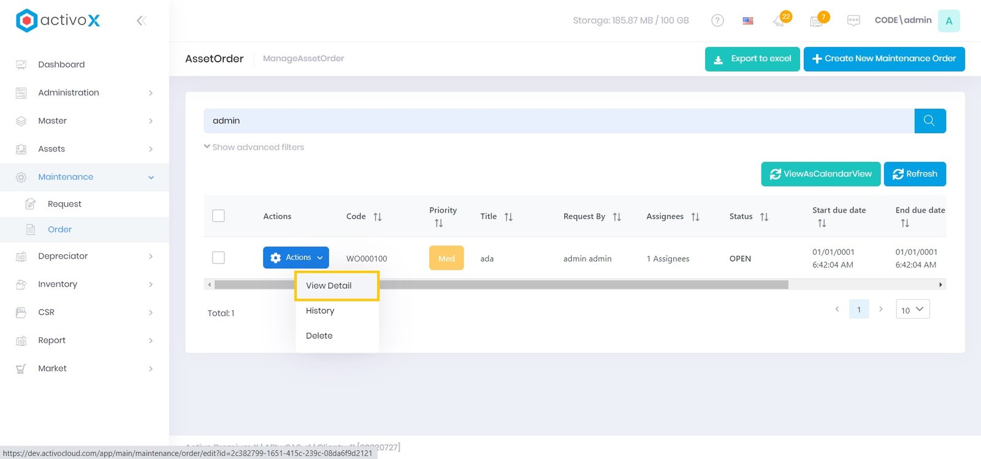Viewport: 981px width, 459px height.
Task: Sort by Status column arrows
Action: click(x=764, y=217)
